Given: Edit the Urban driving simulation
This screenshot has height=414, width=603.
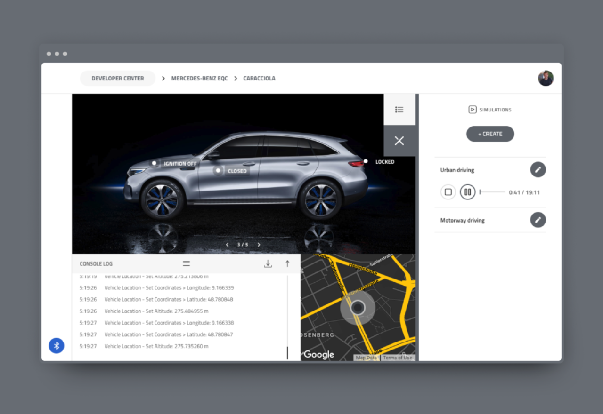Looking at the screenshot, I should [x=538, y=169].
